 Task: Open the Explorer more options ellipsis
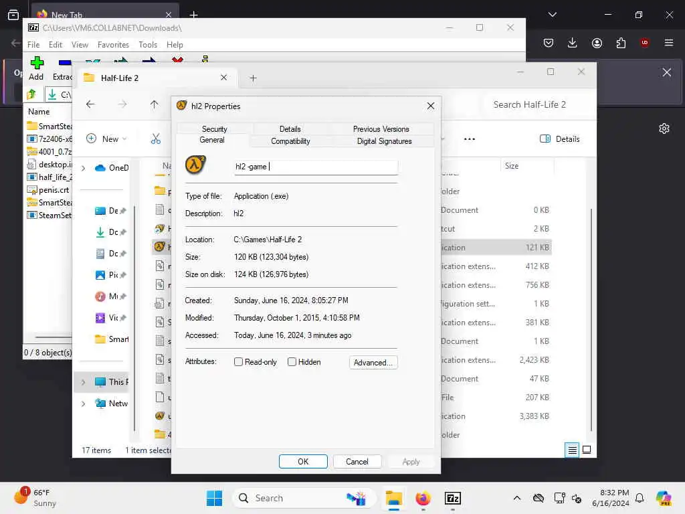(x=469, y=139)
